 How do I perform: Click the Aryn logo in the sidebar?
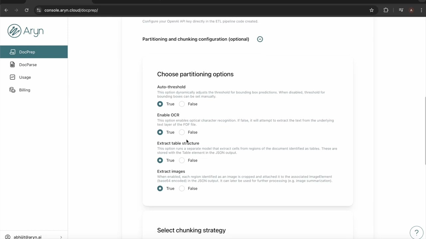click(26, 31)
